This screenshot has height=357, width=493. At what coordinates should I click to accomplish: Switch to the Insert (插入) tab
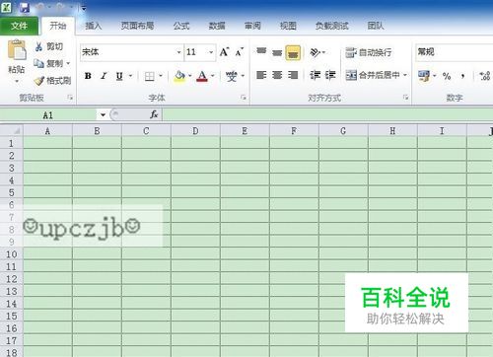(x=94, y=26)
